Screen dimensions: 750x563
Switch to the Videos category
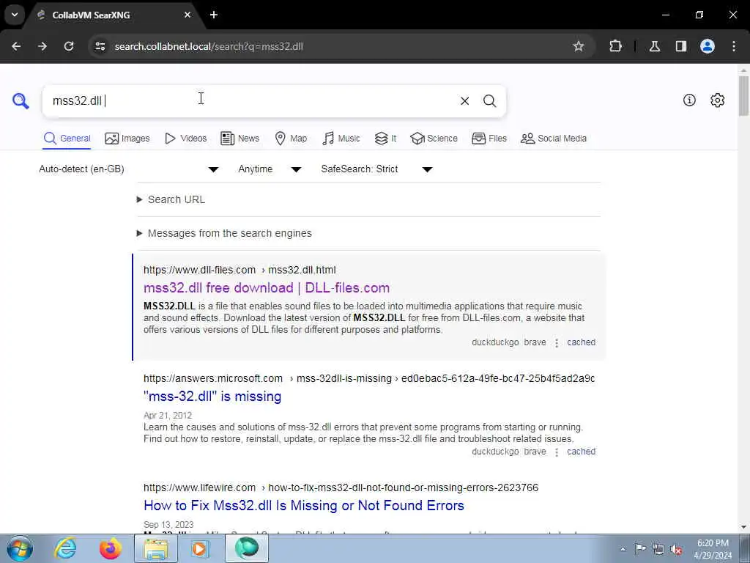tap(185, 139)
